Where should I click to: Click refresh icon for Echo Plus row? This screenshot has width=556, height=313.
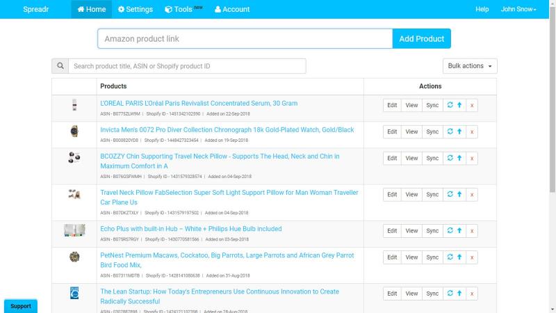[x=450, y=231]
